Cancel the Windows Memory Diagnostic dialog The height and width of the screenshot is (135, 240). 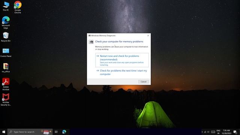(143, 82)
